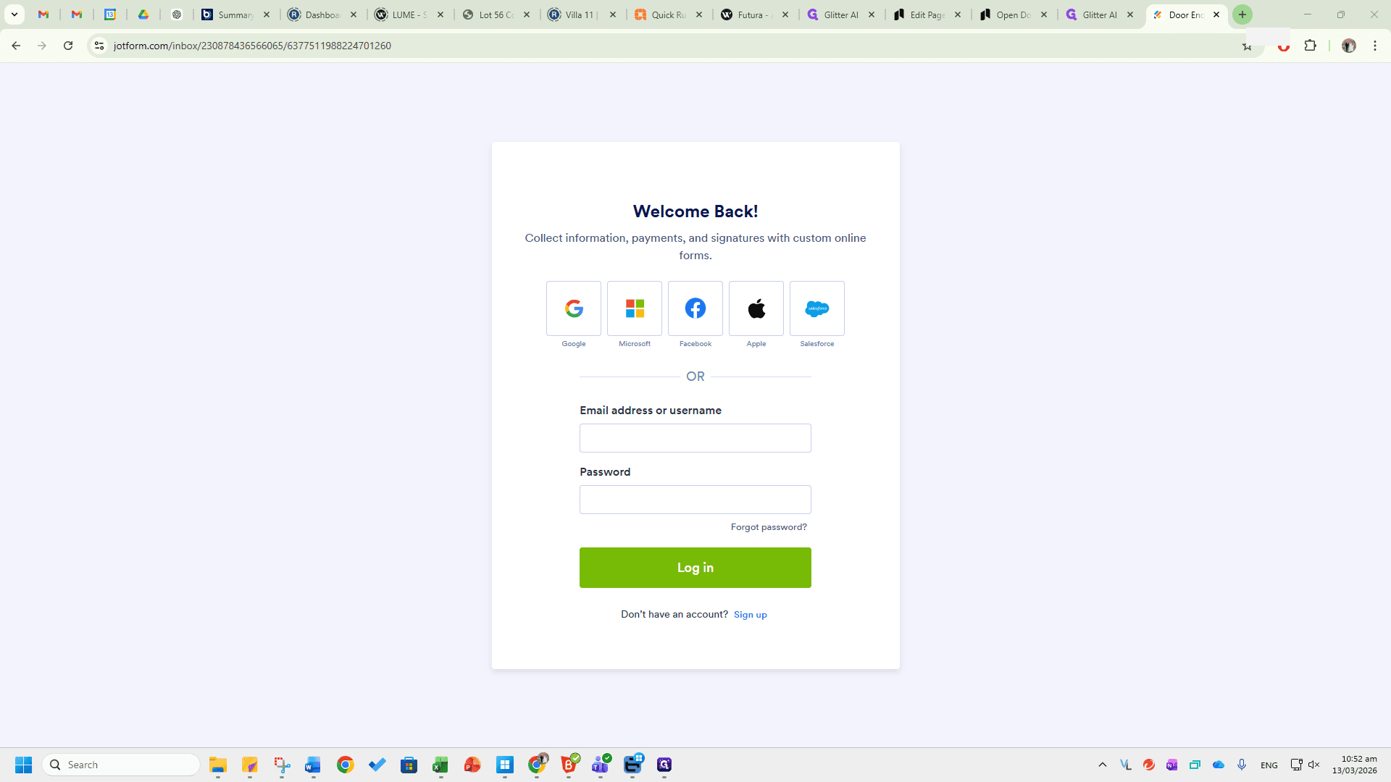Open the pinned Google Drive tab

pyautogui.click(x=143, y=14)
